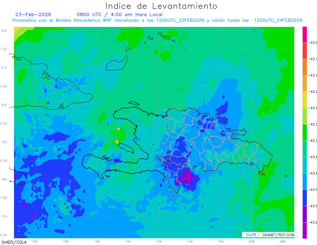Click the title "Indice de Levantamiento"
Image resolution: width=317 pixels, height=245 pixels.
pyautogui.click(x=161, y=6)
